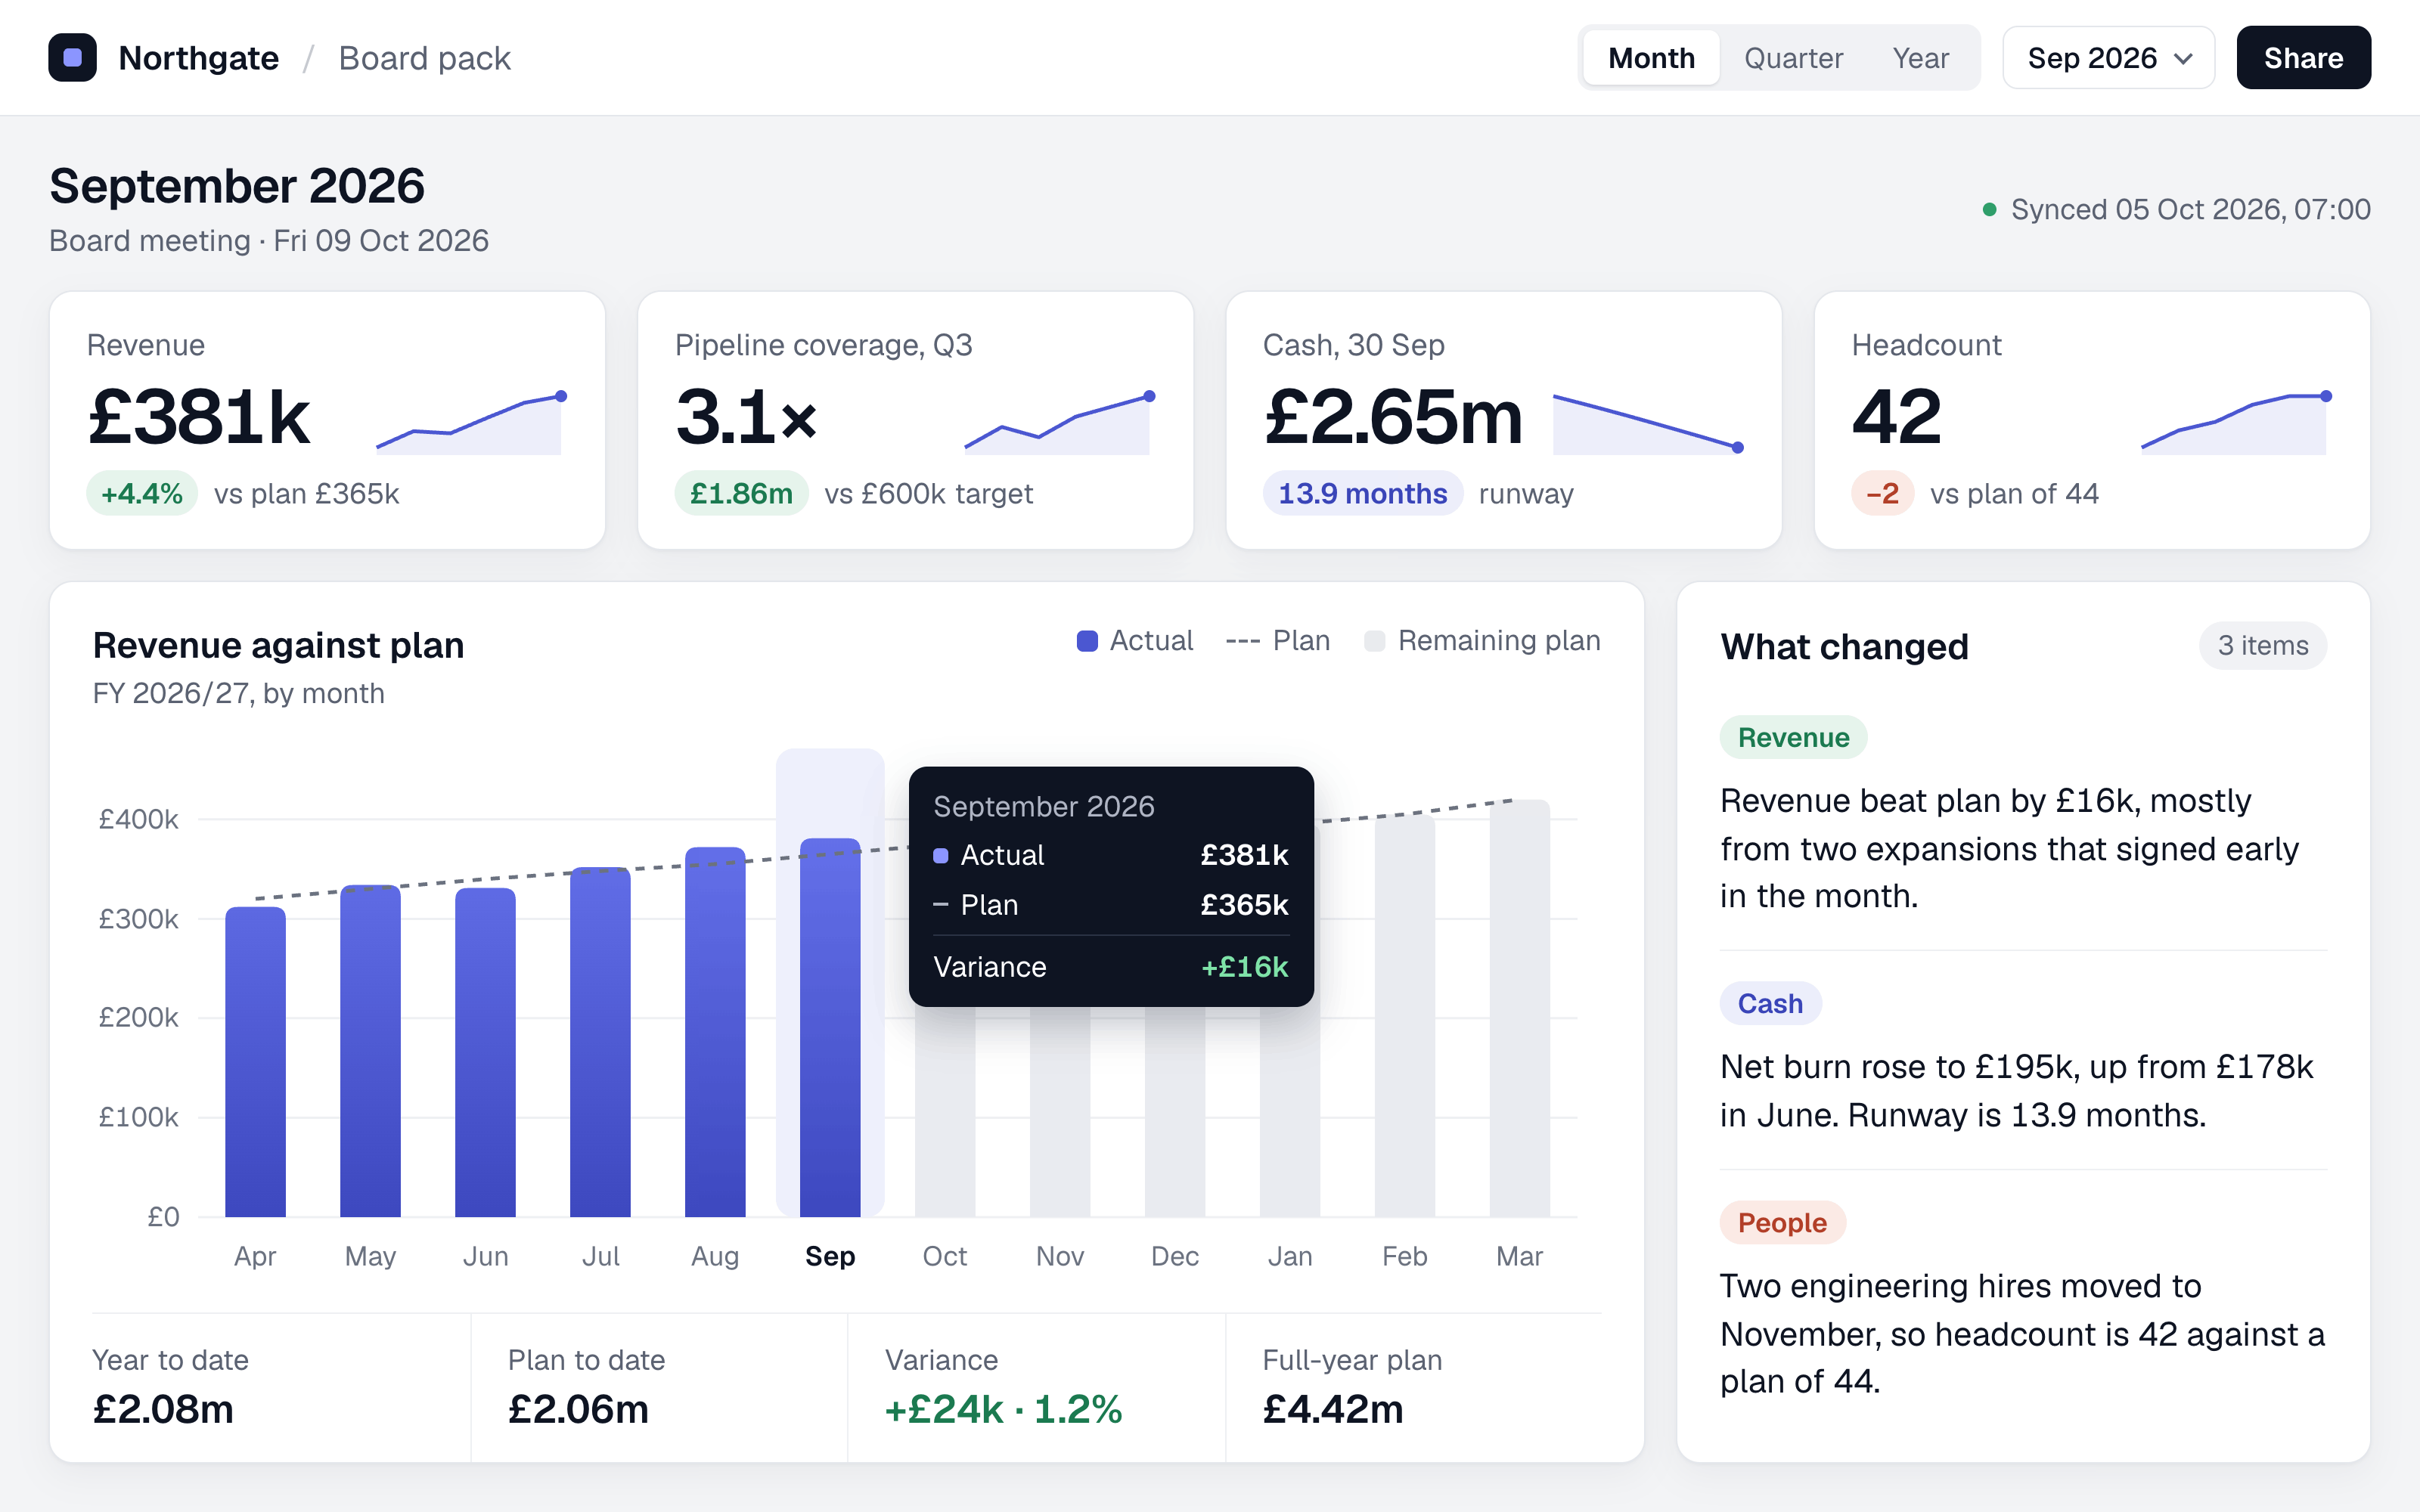Open the Northgate breadcrumb link
Image resolution: width=2420 pixels, height=1512 pixels.
pos(198,58)
